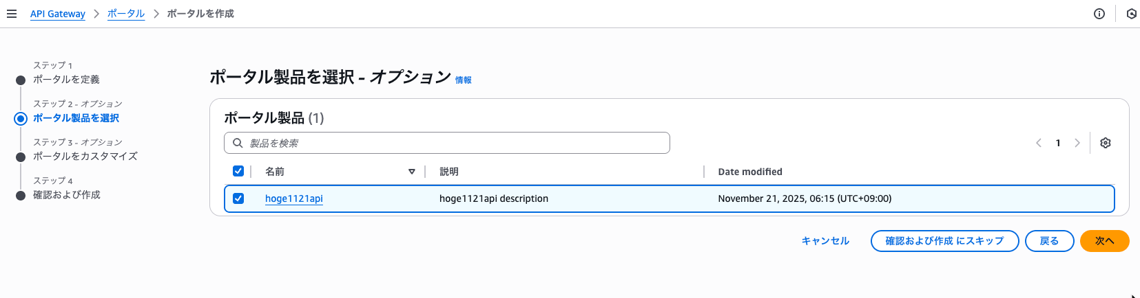This screenshot has width=1140, height=298.
Task: Open the API Gateway breadcrumb link
Action: [x=58, y=14]
